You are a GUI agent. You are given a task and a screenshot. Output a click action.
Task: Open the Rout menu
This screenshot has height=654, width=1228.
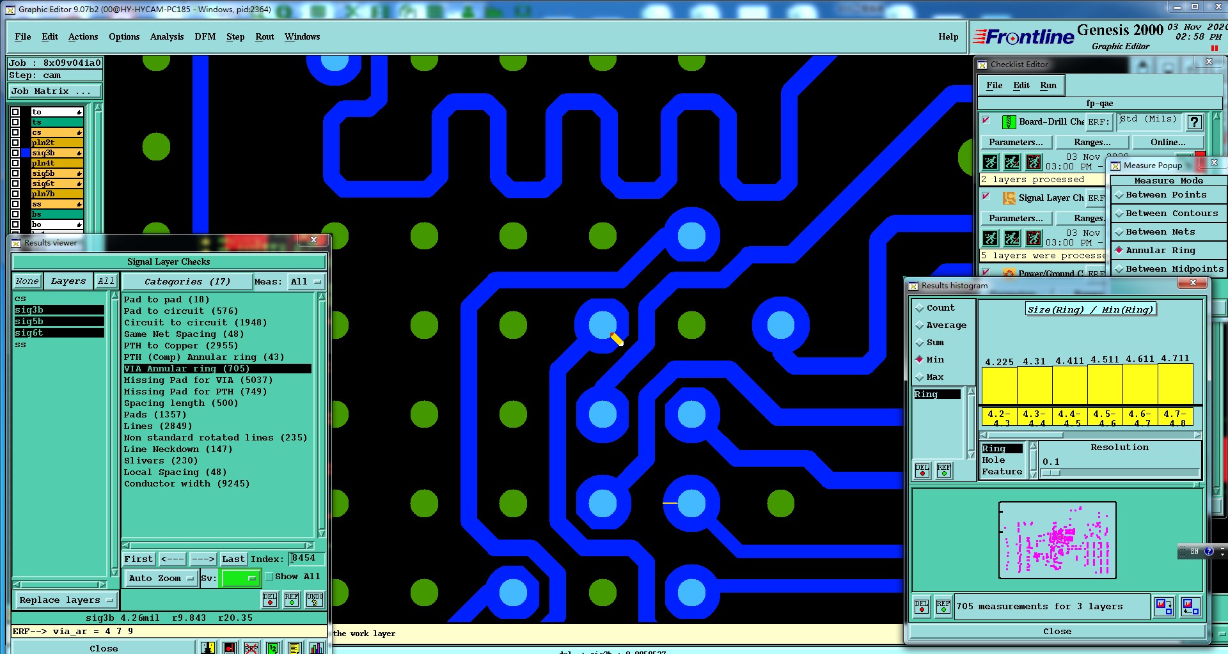[264, 36]
